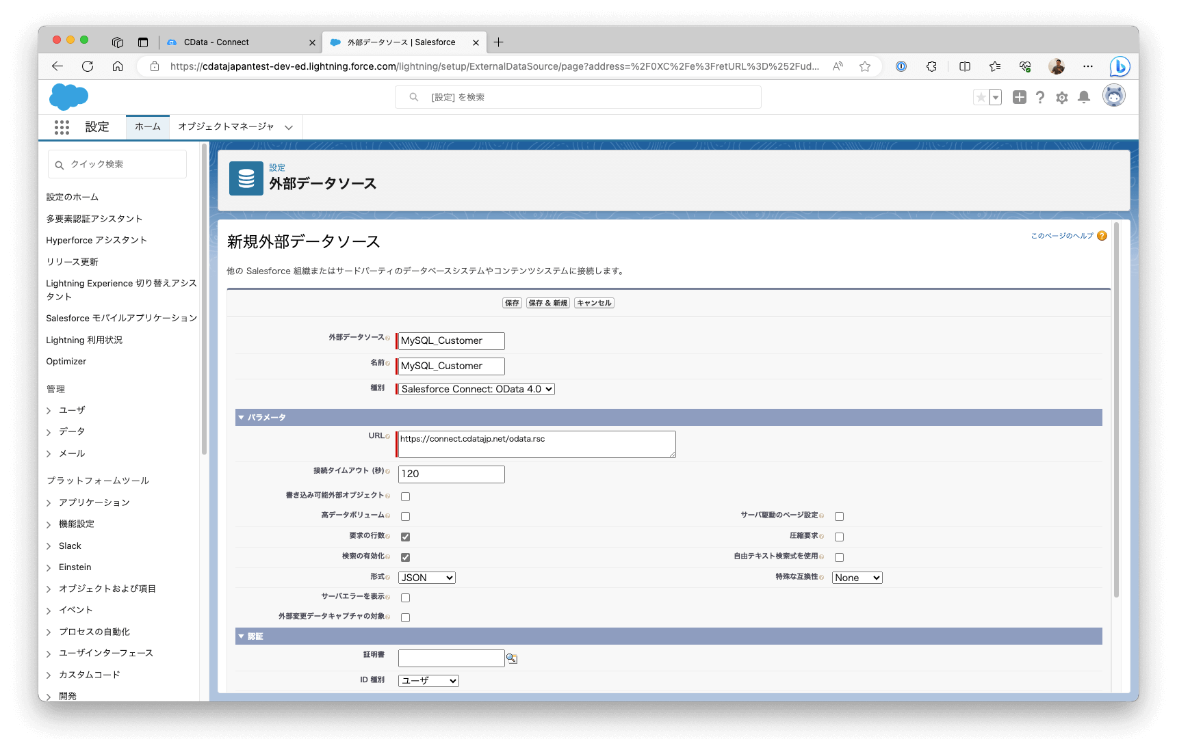Select the ホーム tab

(x=148, y=127)
